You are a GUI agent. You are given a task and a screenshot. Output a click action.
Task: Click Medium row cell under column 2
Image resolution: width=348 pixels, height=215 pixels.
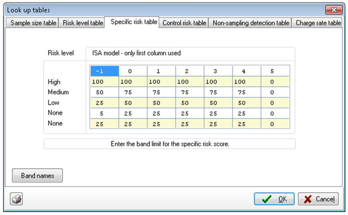(190, 92)
